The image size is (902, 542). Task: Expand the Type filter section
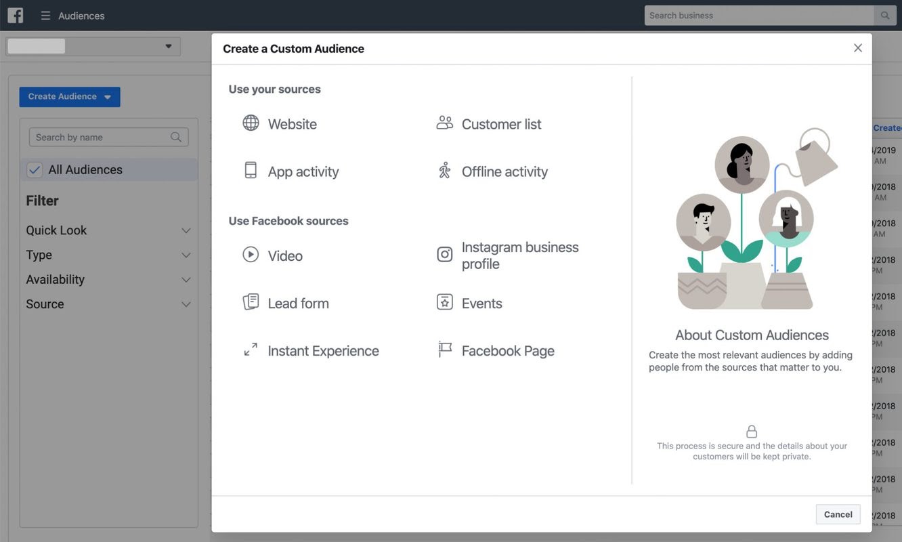point(108,255)
